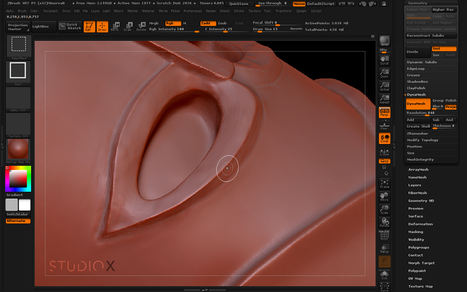Image resolution: width=467 pixels, height=292 pixels.
Task: Expand the Deformation subpalette
Action: click(420, 224)
